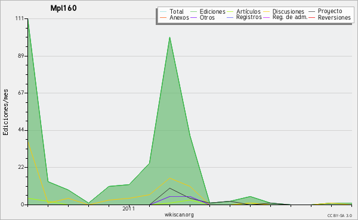Click the Artículos legend label
Viewport: 358px width, 220px height.
point(248,11)
